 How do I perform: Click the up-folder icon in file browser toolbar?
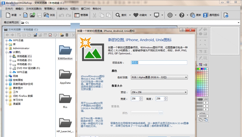click(35, 35)
